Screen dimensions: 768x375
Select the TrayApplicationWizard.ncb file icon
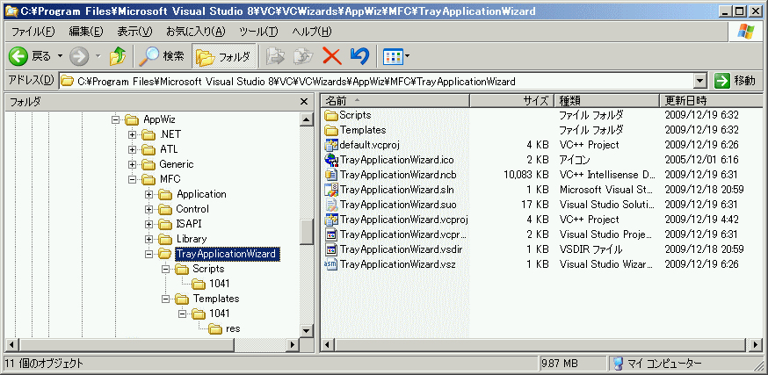(331, 175)
